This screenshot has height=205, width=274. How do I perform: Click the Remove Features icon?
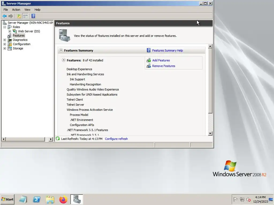(149, 66)
